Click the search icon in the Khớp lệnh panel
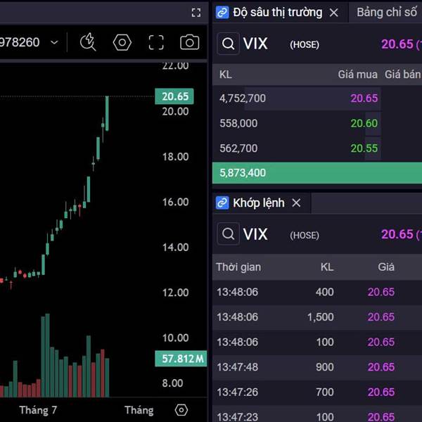This screenshot has height=422, width=422. pos(228,234)
